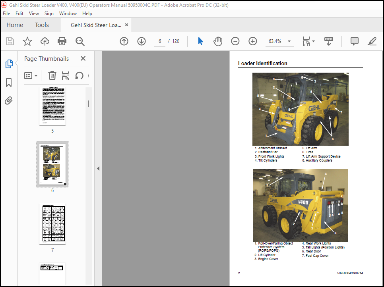This screenshot has height=287, width=384.
Task: Add the document to starred bookmarks
Action: pyautogui.click(x=27, y=41)
